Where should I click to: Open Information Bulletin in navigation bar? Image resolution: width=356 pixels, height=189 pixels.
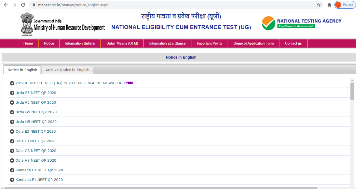coord(80,43)
